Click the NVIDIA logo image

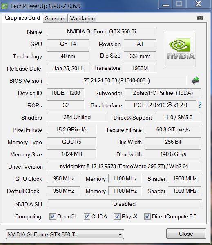click(181, 49)
